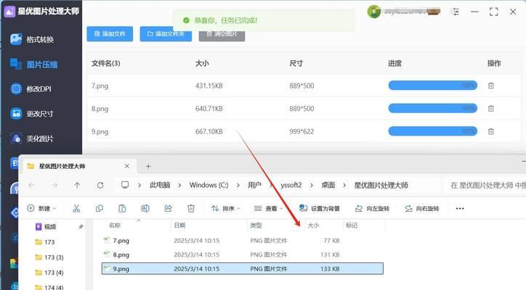
Task: Open the 查看 view dropdown
Action: click(268, 208)
